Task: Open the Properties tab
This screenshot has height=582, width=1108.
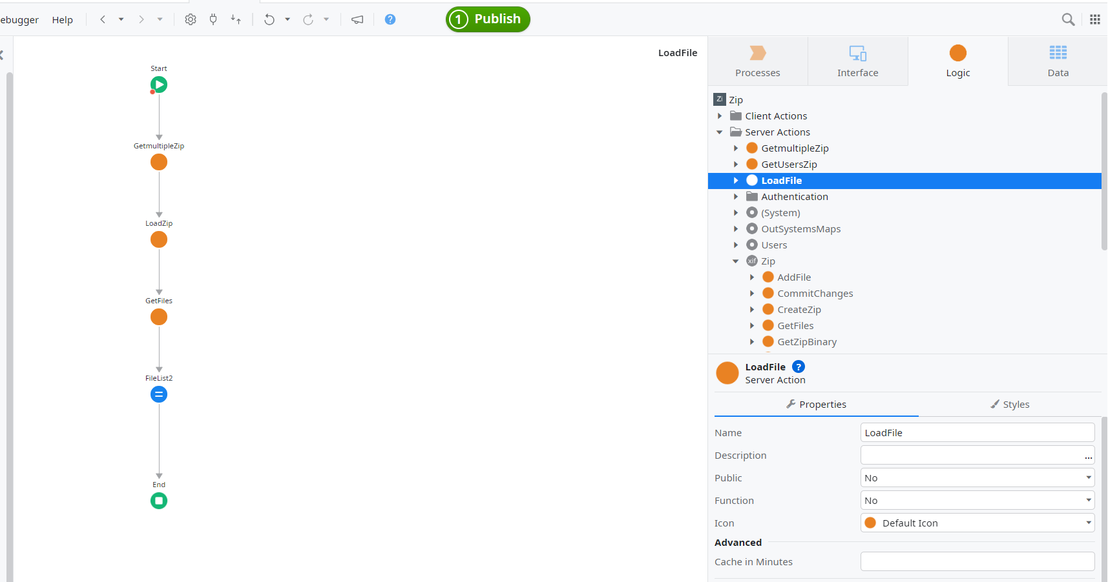Action: click(x=816, y=405)
